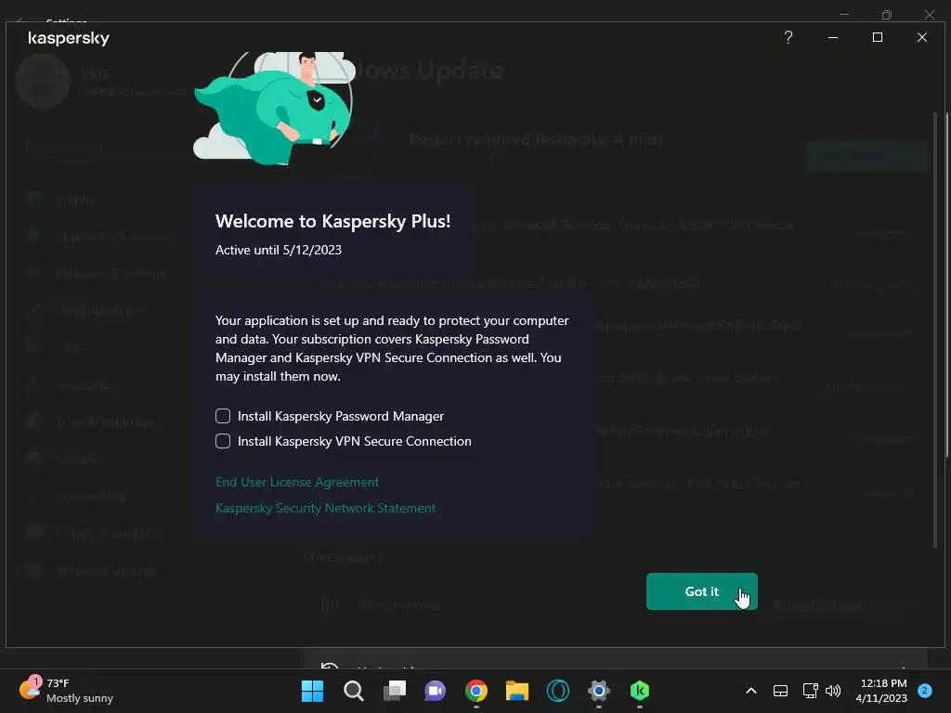Switch to Kaspersky app on taskbar

pyautogui.click(x=640, y=691)
